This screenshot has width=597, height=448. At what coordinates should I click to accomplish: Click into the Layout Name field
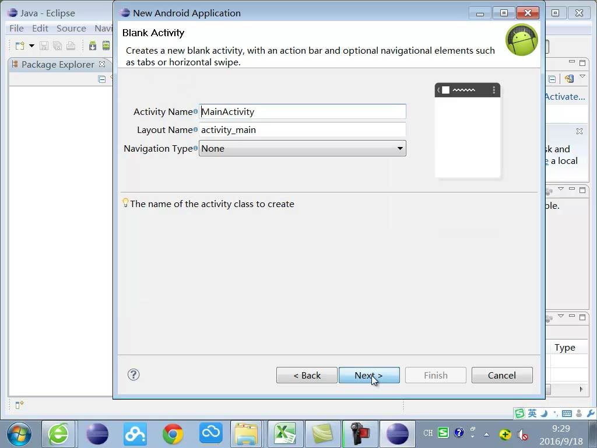(303, 130)
